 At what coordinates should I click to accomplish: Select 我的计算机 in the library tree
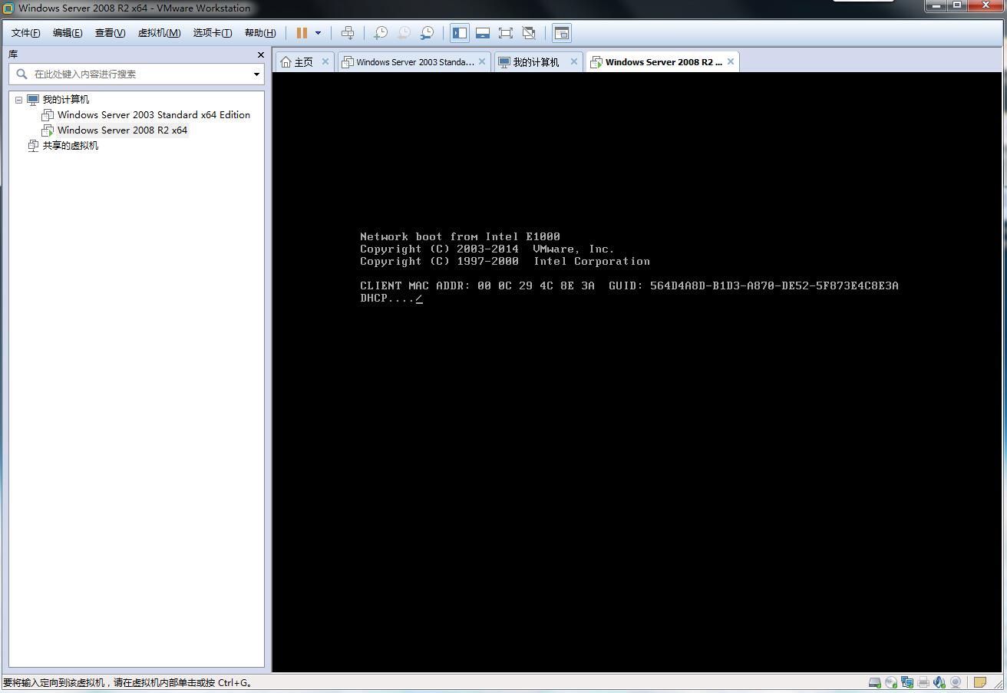(x=66, y=100)
